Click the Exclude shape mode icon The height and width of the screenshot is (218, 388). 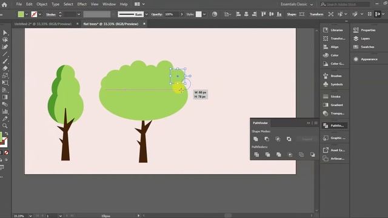[289, 139]
